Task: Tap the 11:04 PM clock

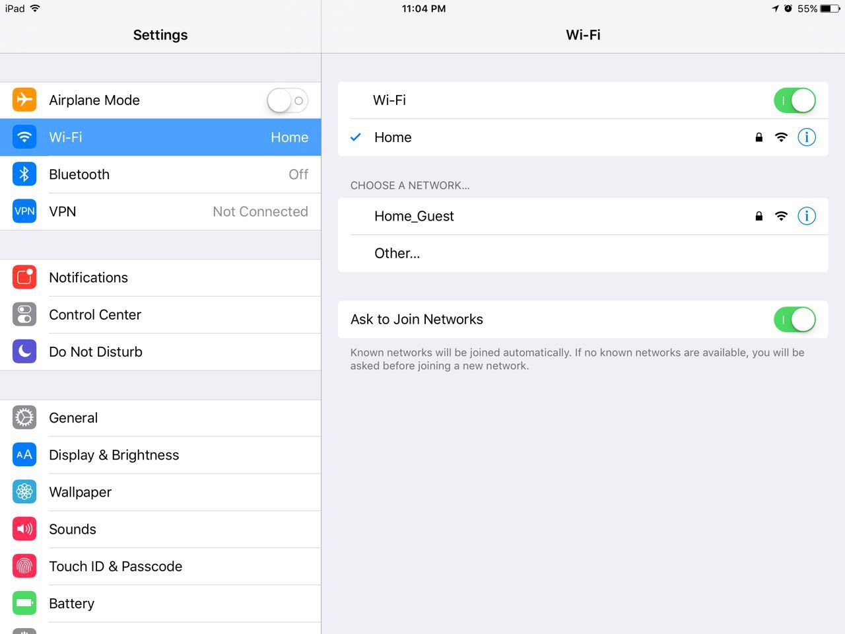Action: point(424,9)
